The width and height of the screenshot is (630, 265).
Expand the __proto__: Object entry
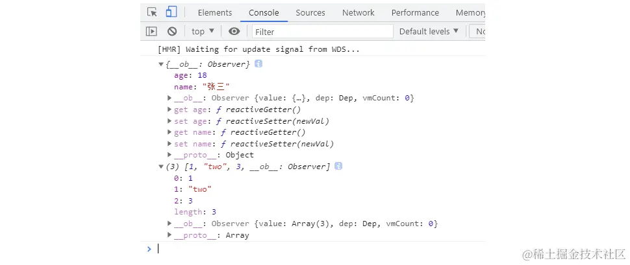click(170, 155)
